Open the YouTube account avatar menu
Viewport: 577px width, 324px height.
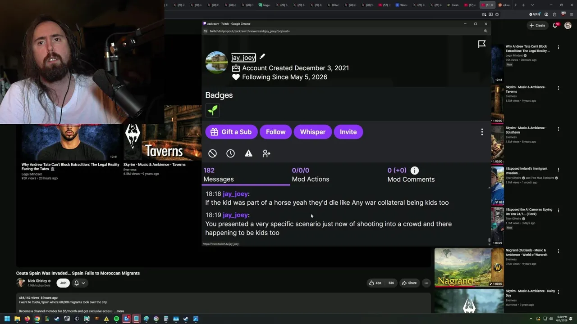[x=568, y=25]
